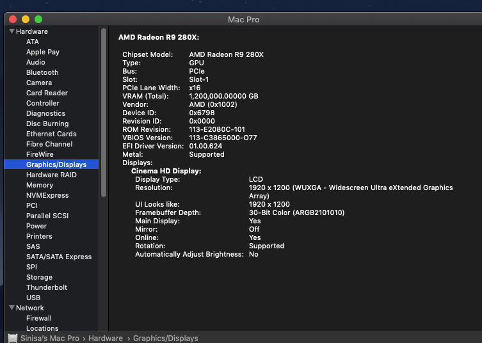Click the Slot value Slot-1
The height and width of the screenshot is (343, 482).
click(x=199, y=79)
